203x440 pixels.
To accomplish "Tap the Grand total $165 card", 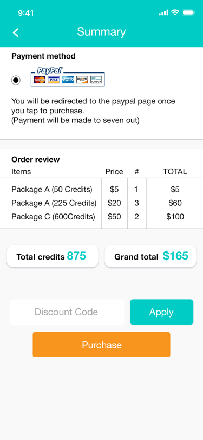I will pyautogui.click(x=150, y=256).
